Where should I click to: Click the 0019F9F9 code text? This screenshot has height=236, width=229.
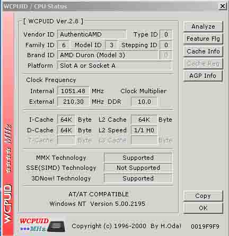205,226
